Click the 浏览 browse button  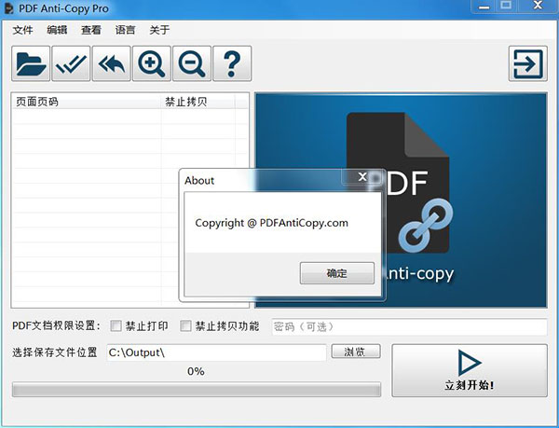(356, 352)
